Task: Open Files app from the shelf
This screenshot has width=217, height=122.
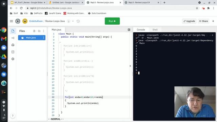Action: (4, 47)
